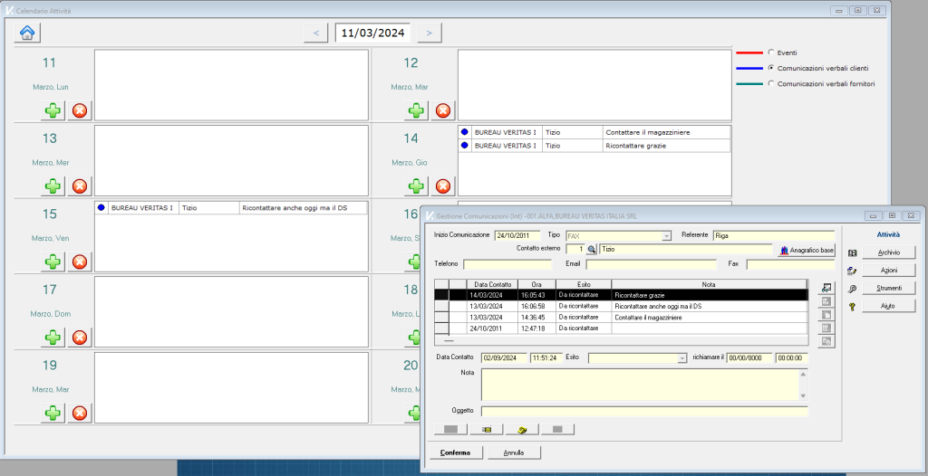
Task: Expand the Esito dropdown list
Action: click(x=682, y=358)
